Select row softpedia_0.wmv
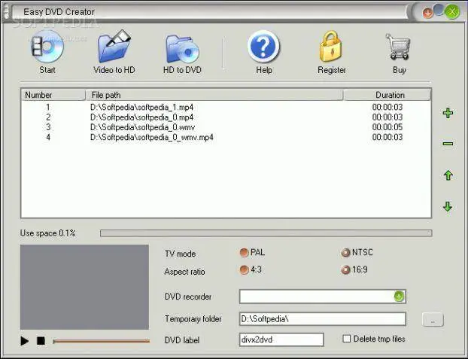Image resolution: width=468 pixels, height=359 pixels. tap(226, 127)
